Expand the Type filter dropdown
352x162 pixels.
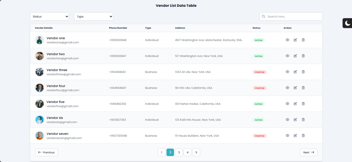pyautogui.click(x=94, y=16)
